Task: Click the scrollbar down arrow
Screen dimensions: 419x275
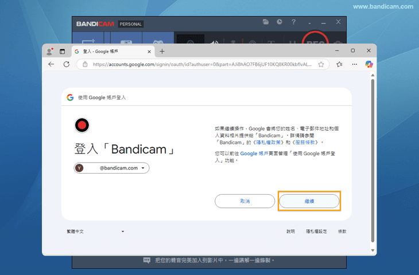Action: pos(373,250)
